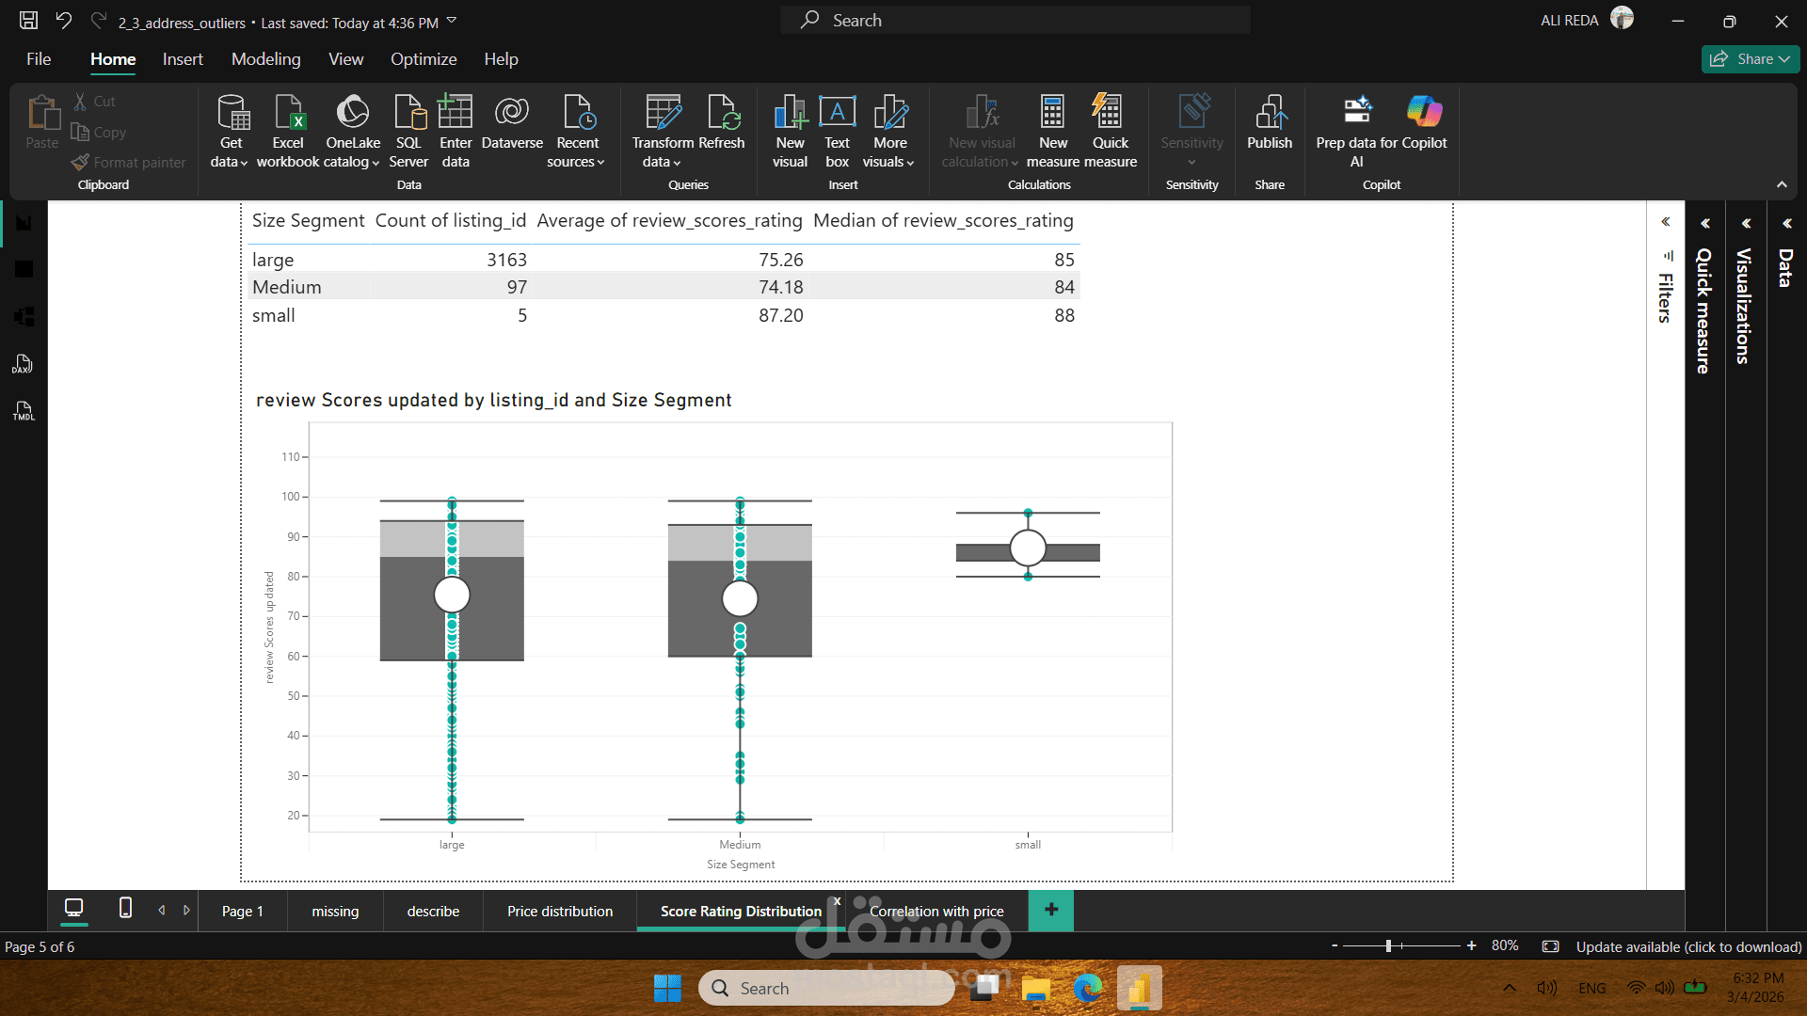Screen dimensions: 1807x1016
Task: Adjust the zoom level slider
Action: coord(1388,946)
